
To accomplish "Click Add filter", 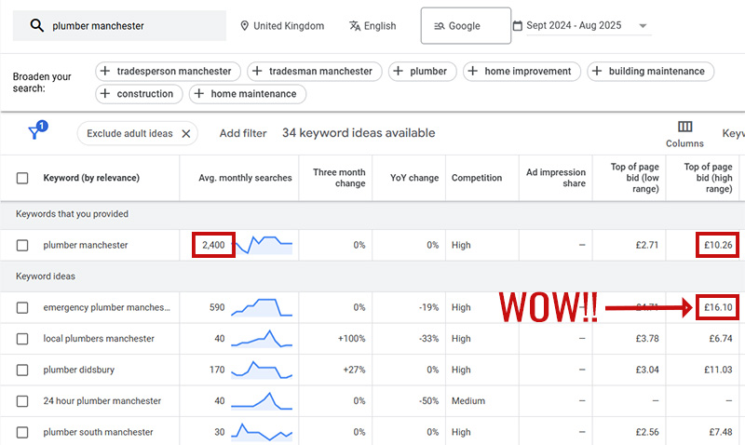I will (243, 134).
